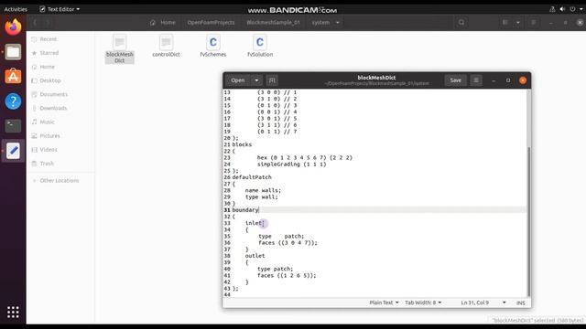Toggle INS insert mode indicator
The width and height of the screenshot is (586, 329).
pos(521,302)
